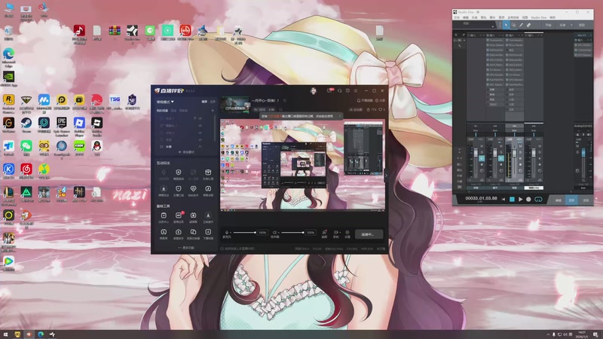Open Epic Games Launcher desktop icon

62,123
